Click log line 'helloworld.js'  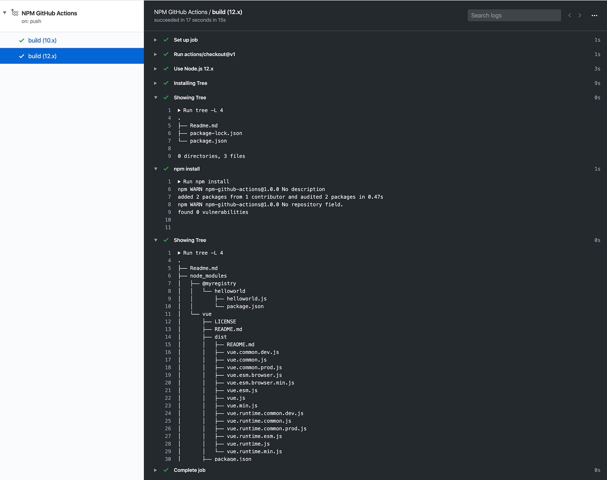tap(247, 299)
